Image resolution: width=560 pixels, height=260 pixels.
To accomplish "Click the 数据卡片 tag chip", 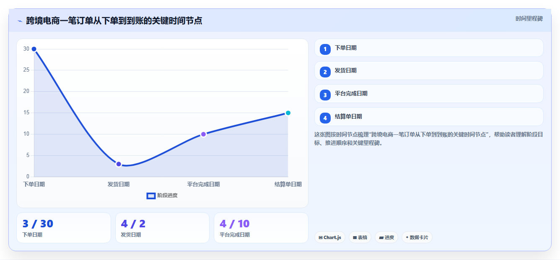I will (x=417, y=237).
